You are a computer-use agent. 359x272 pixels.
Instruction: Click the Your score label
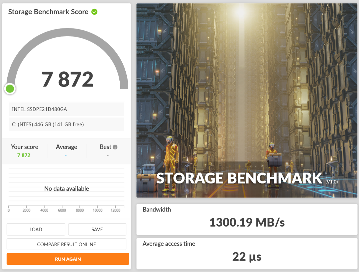point(24,147)
